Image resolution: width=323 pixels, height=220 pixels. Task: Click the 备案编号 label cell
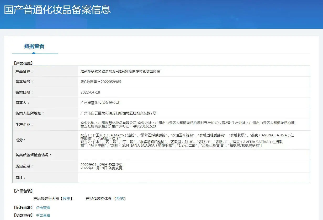pos(45,82)
